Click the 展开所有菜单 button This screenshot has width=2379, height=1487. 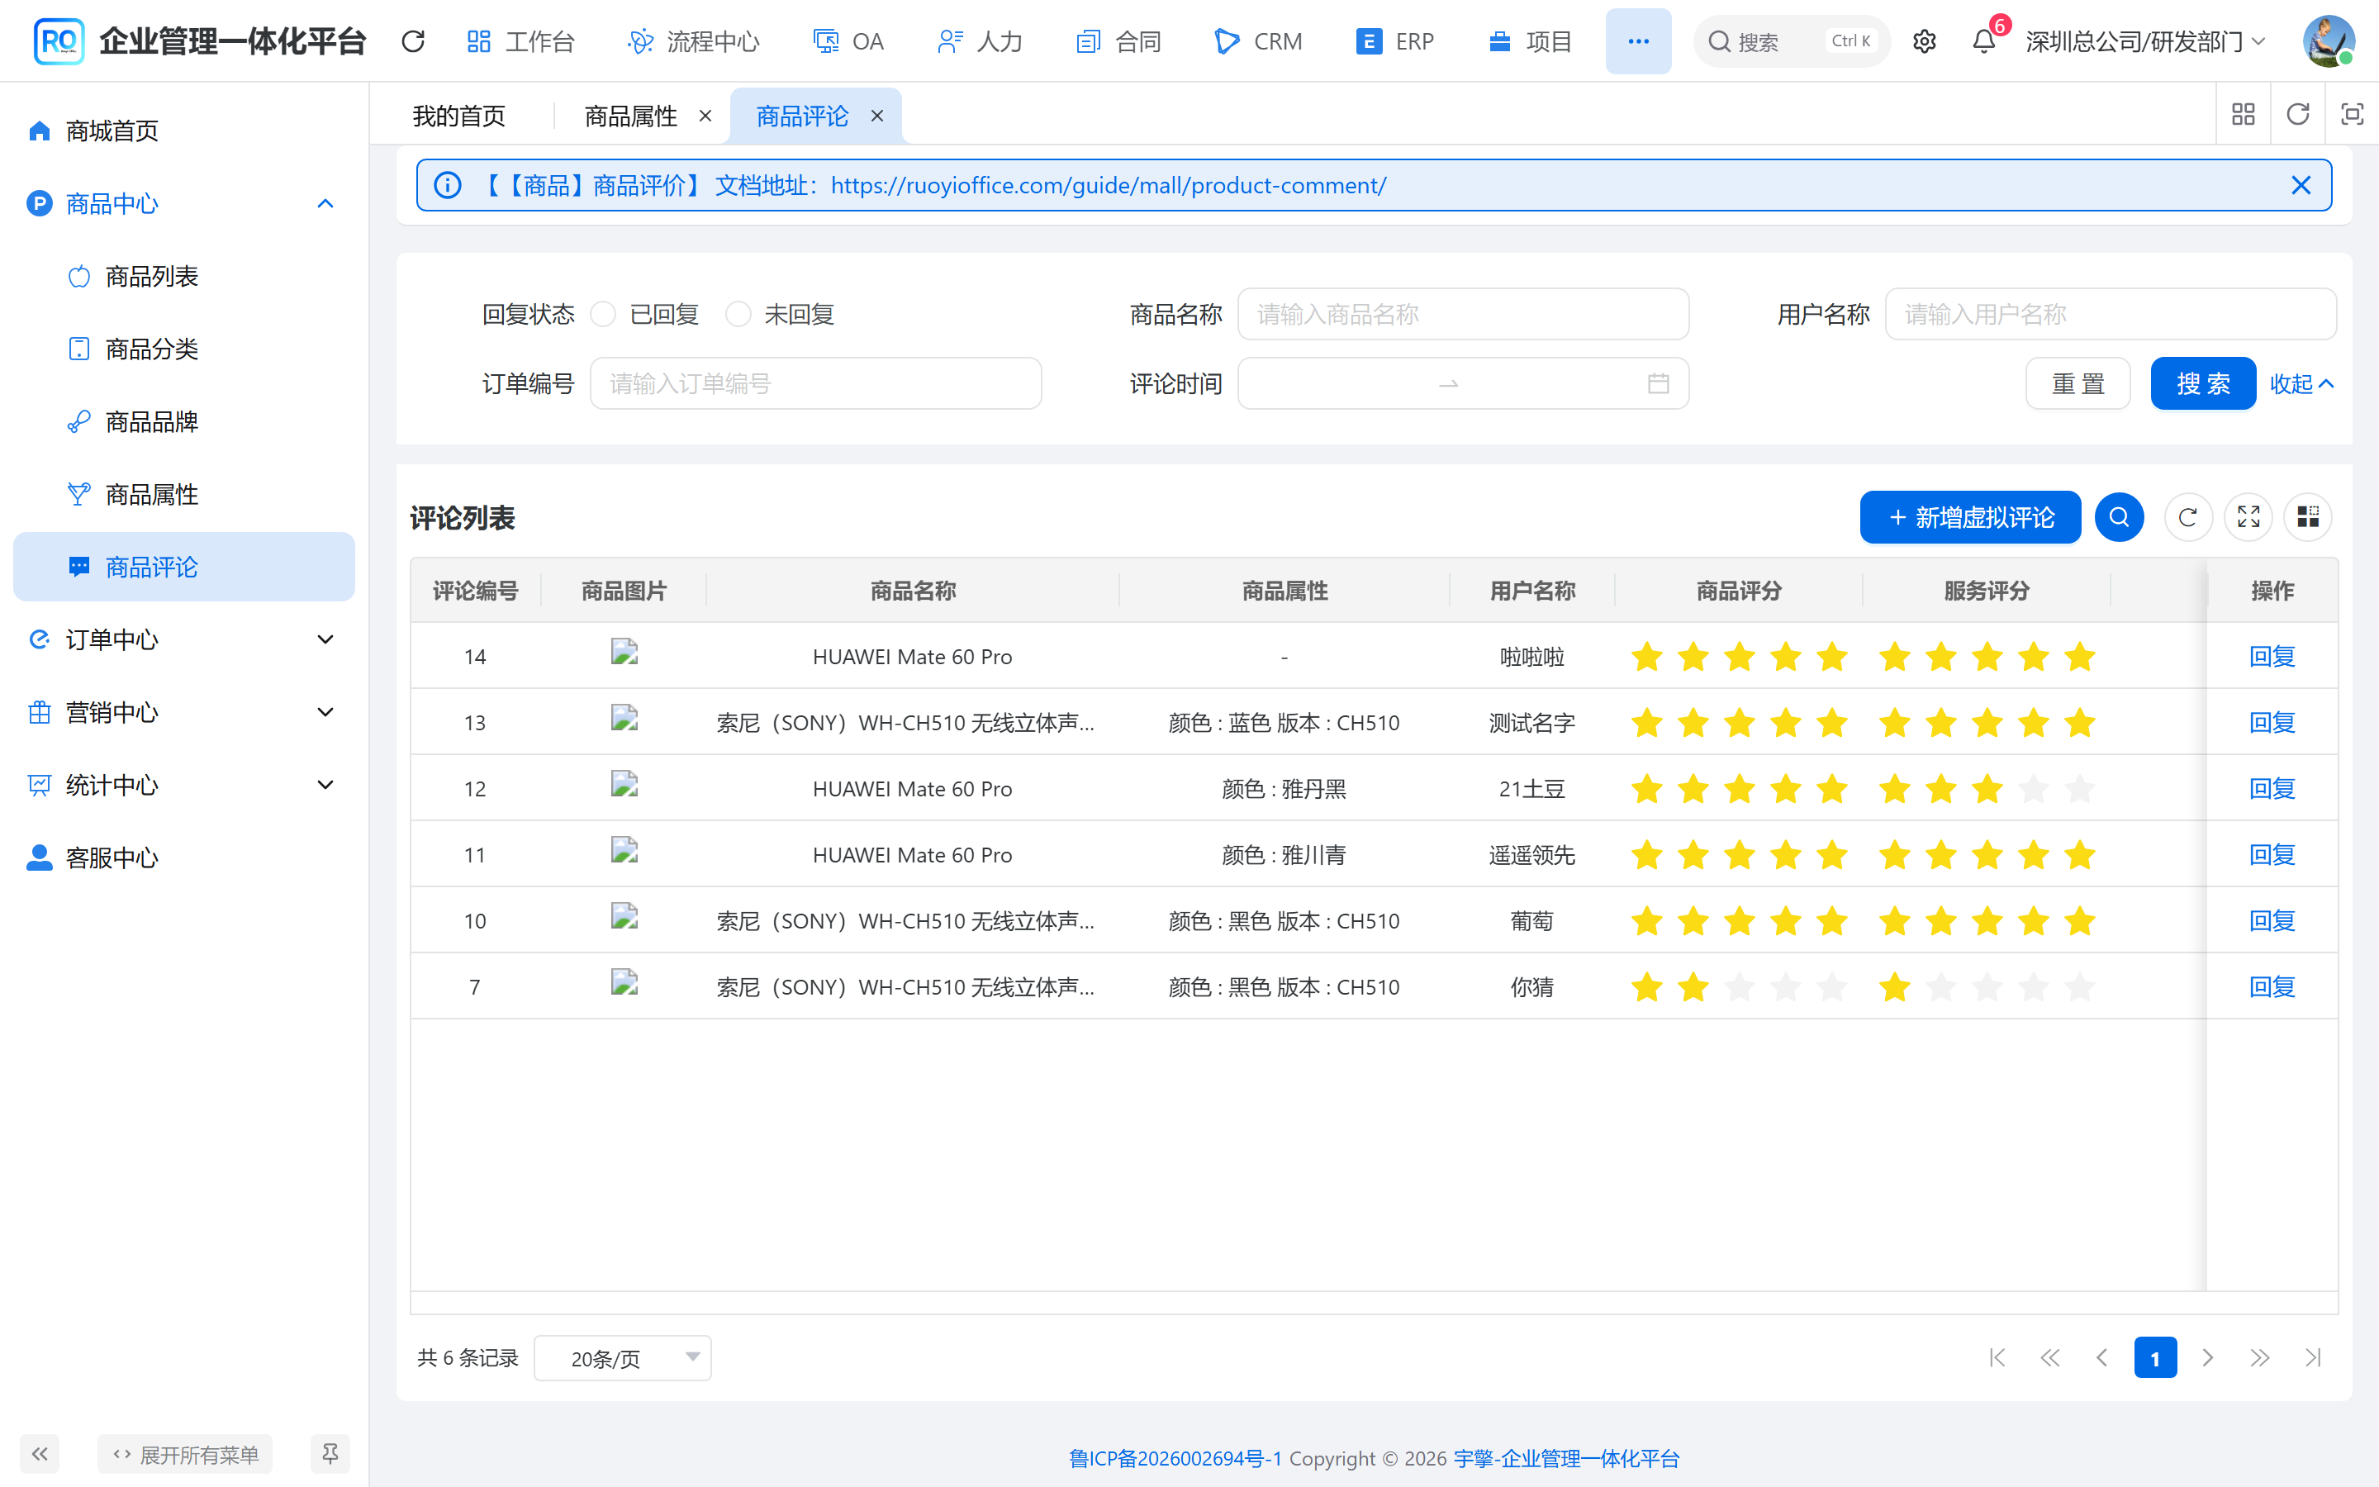point(186,1454)
